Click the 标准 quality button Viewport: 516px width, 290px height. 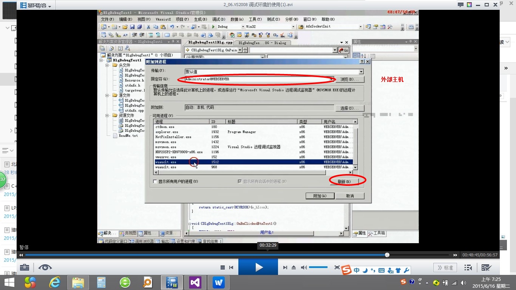445,268
